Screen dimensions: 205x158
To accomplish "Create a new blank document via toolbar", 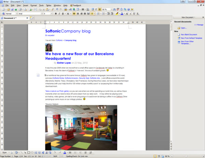I will click(3, 9).
